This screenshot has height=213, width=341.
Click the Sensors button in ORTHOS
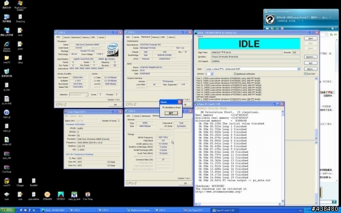tap(310, 57)
